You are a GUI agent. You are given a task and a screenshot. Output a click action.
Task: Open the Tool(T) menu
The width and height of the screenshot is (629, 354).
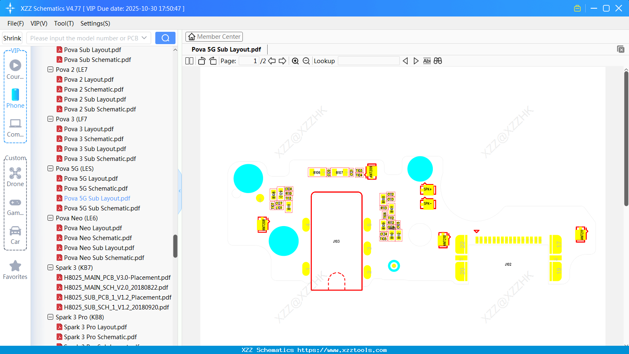[64, 24]
